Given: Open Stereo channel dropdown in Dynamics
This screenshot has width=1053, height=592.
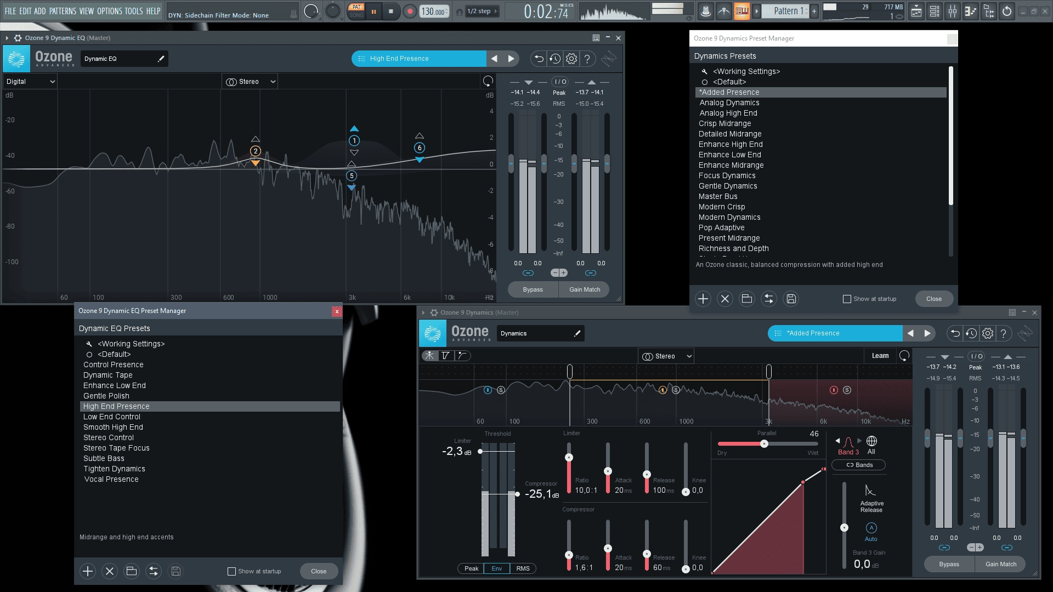Looking at the screenshot, I should point(666,356).
